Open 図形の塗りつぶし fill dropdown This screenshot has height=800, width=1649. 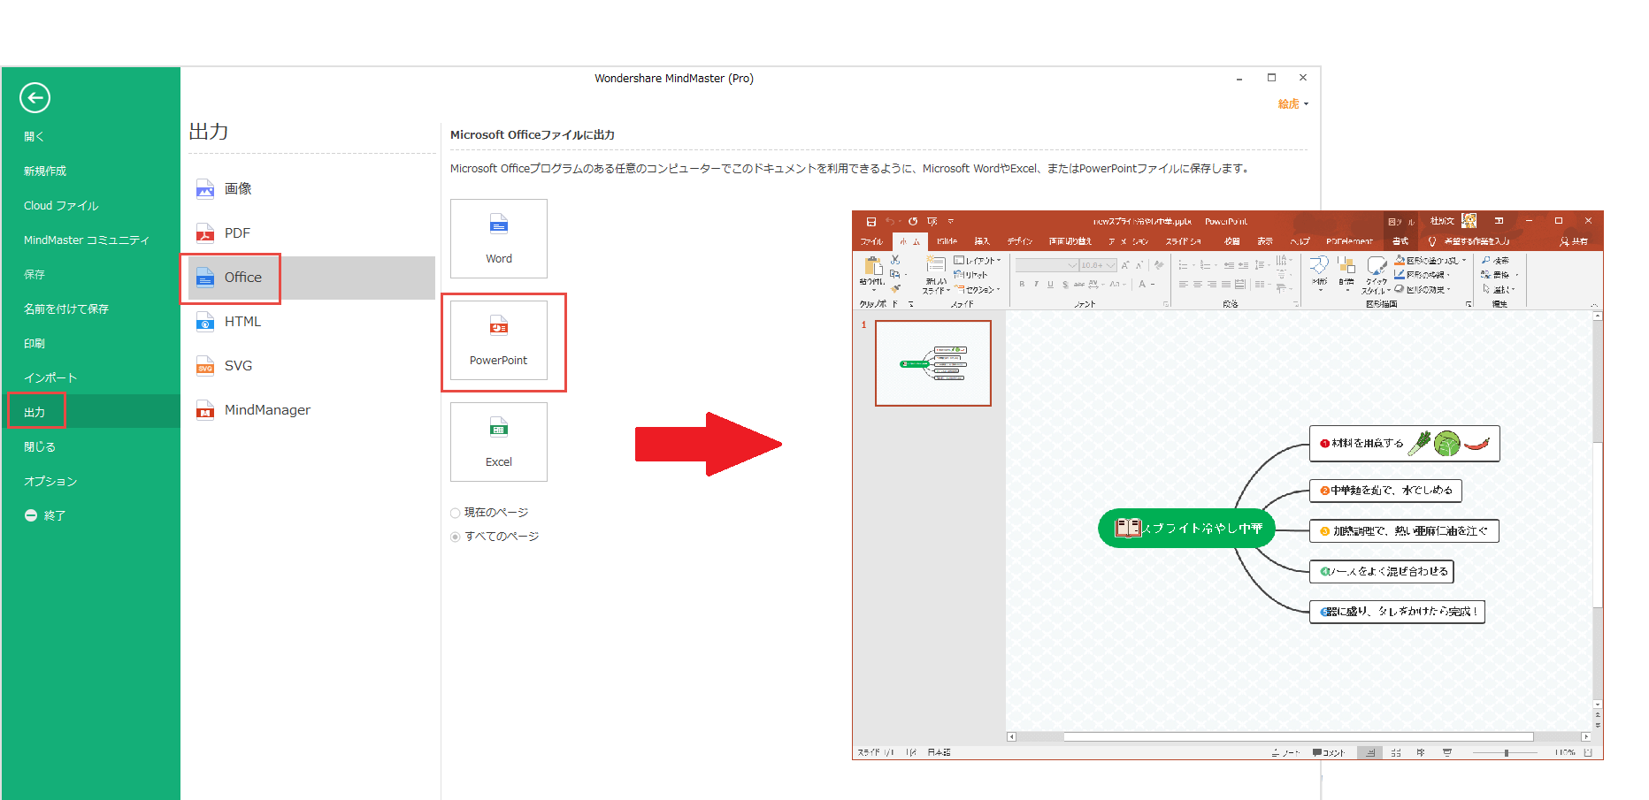click(x=1430, y=261)
